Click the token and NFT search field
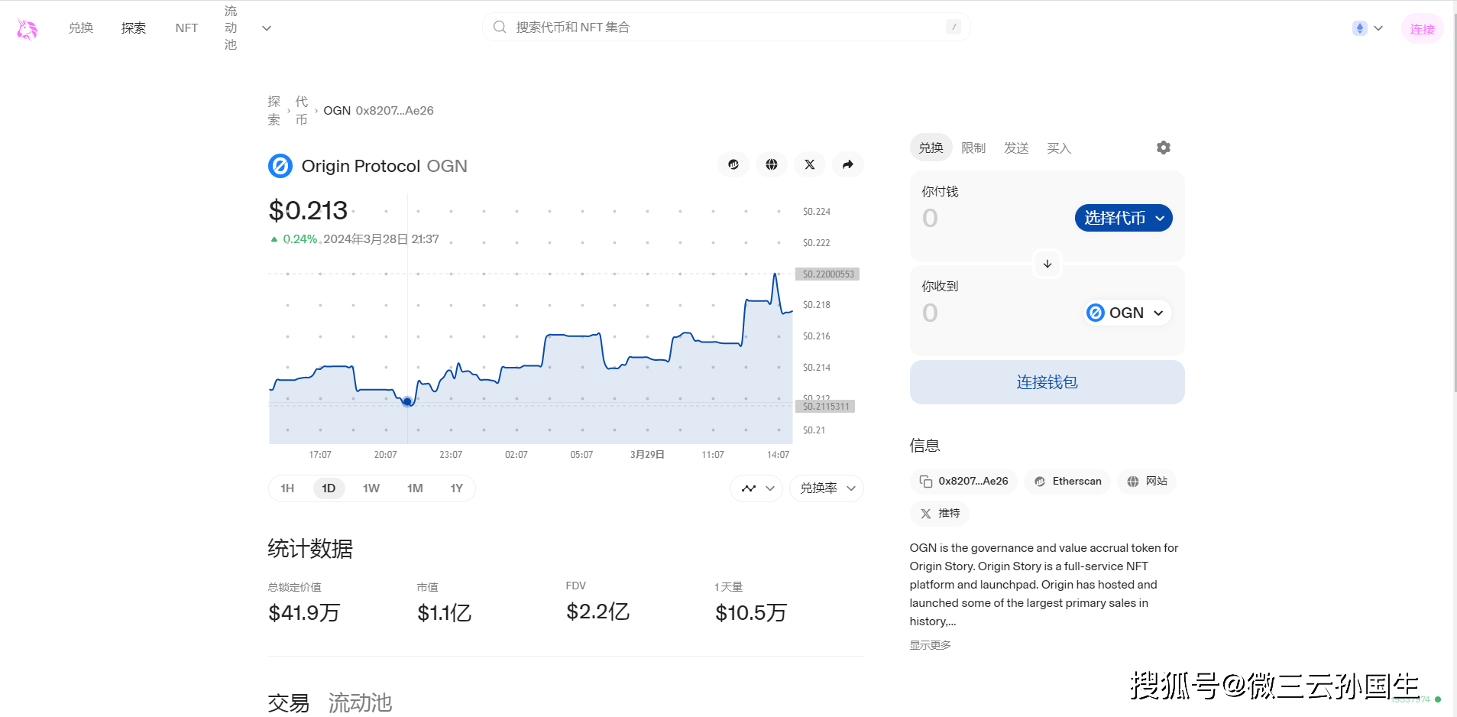Screen dimensions: 1457x717 tap(726, 28)
